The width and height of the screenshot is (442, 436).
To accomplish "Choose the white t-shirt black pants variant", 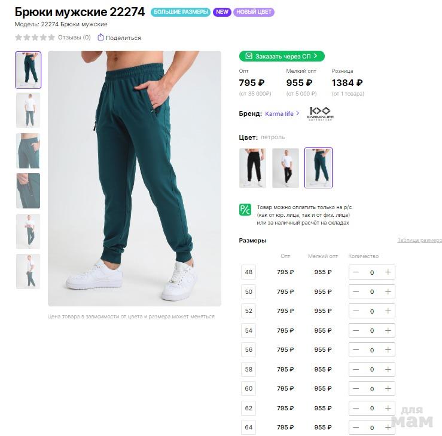I will (x=285, y=168).
